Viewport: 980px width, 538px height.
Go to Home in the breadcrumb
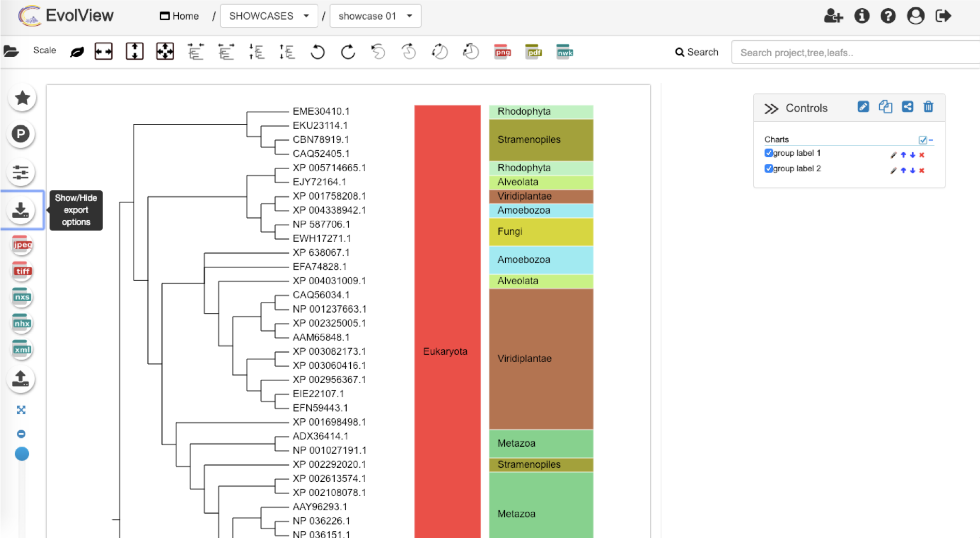tap(179, 16)
